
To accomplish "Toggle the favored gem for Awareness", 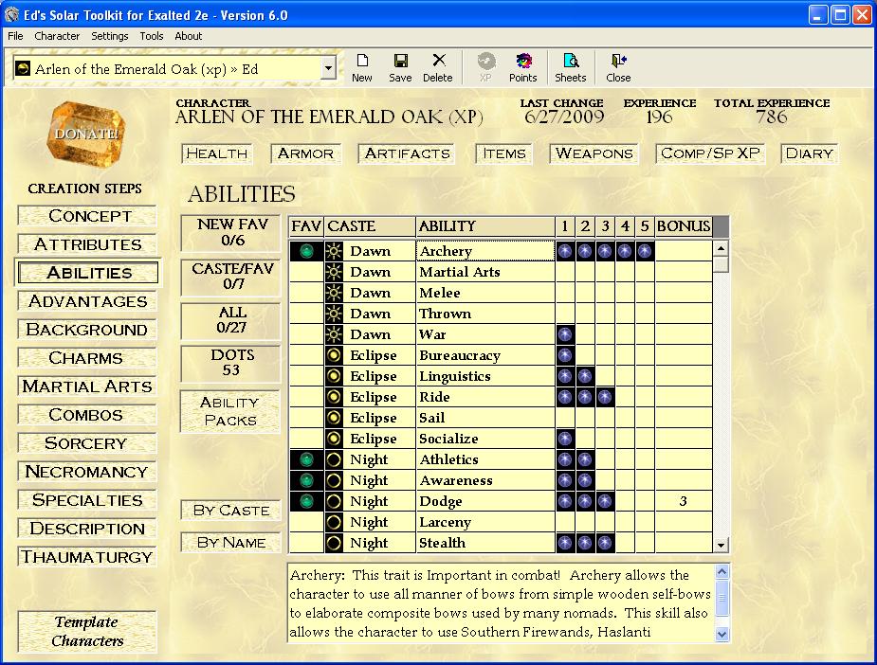I will click(306, 480).
